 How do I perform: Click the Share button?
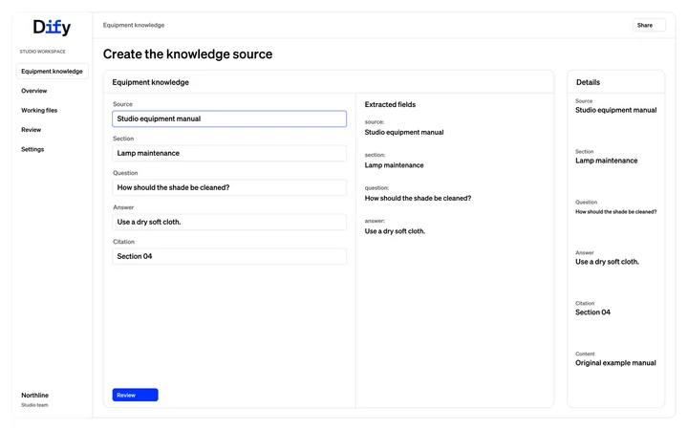click(649, 25)
